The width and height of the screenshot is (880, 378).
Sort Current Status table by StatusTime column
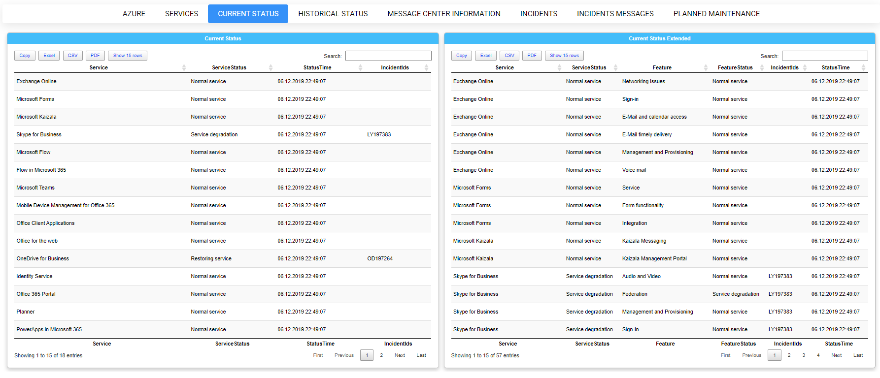317,67
